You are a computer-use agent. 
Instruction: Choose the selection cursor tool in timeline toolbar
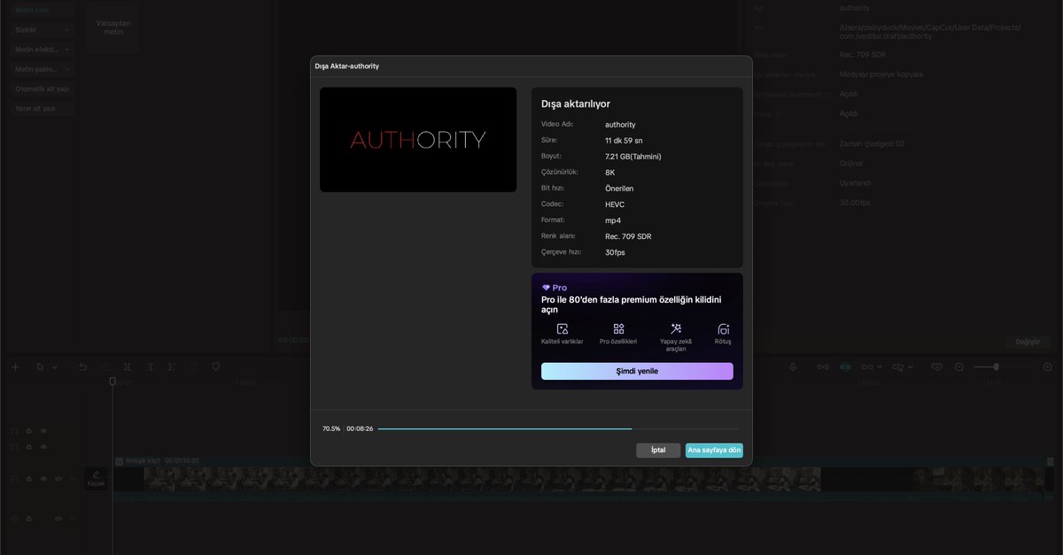(x=41, y=366)
